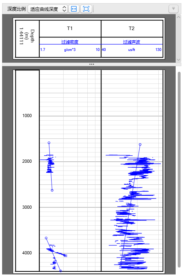
Task: Click the upper T1 trend line top handle
Action: click(49, 143)
